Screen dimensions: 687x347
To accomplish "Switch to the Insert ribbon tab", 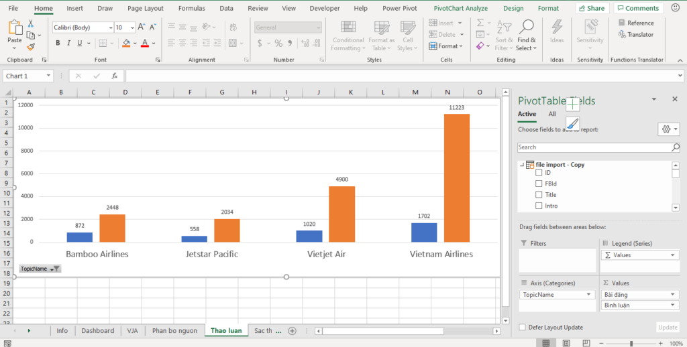I will [75, 8].
